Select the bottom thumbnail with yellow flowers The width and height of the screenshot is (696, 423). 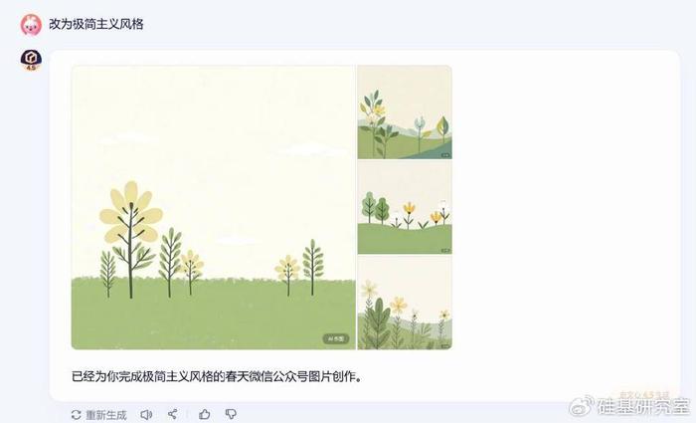click(x=405, y=303)
